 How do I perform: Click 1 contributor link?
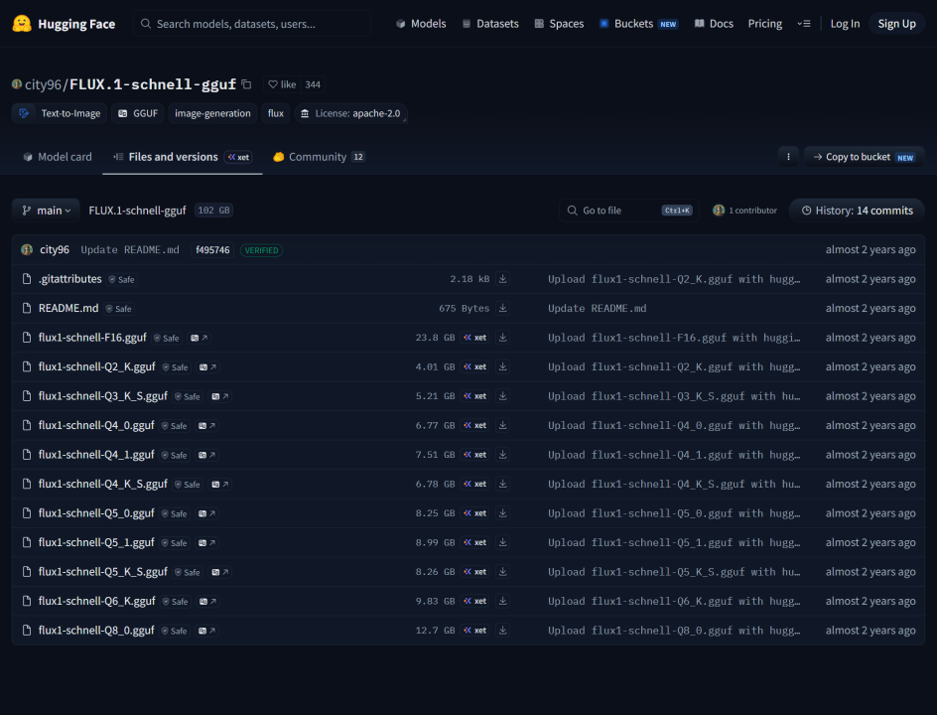click(x=745, y=211)
